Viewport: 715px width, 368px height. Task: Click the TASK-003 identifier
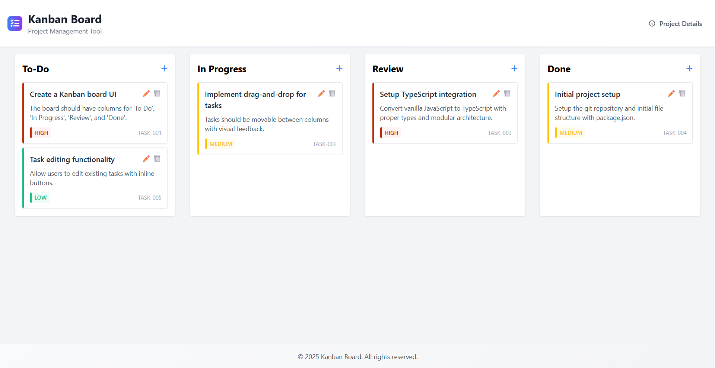click(x=500, y=133)
